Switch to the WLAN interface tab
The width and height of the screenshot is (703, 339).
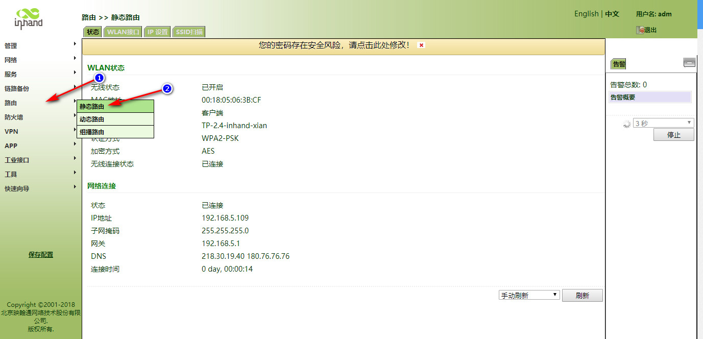(x=123, y=32)
